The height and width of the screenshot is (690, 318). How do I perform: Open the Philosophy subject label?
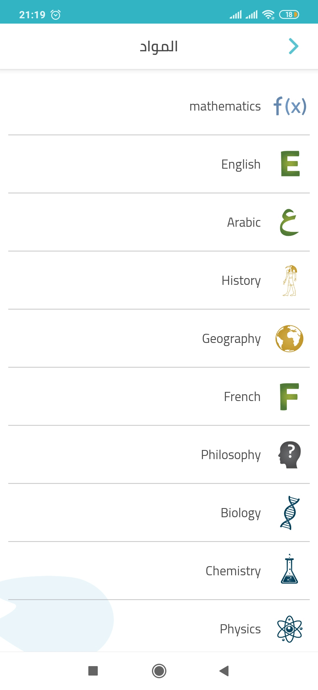click(231, 455)
